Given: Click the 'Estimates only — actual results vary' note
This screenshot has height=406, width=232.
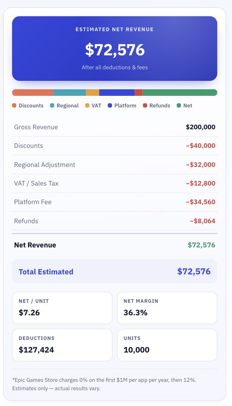Looking at the screenshot, I should pyautogui.click(x=56, y=388).
